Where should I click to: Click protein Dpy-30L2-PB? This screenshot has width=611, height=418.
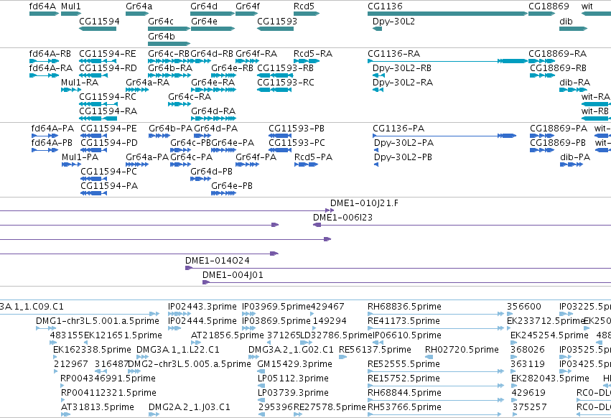(x=376, y=164)
